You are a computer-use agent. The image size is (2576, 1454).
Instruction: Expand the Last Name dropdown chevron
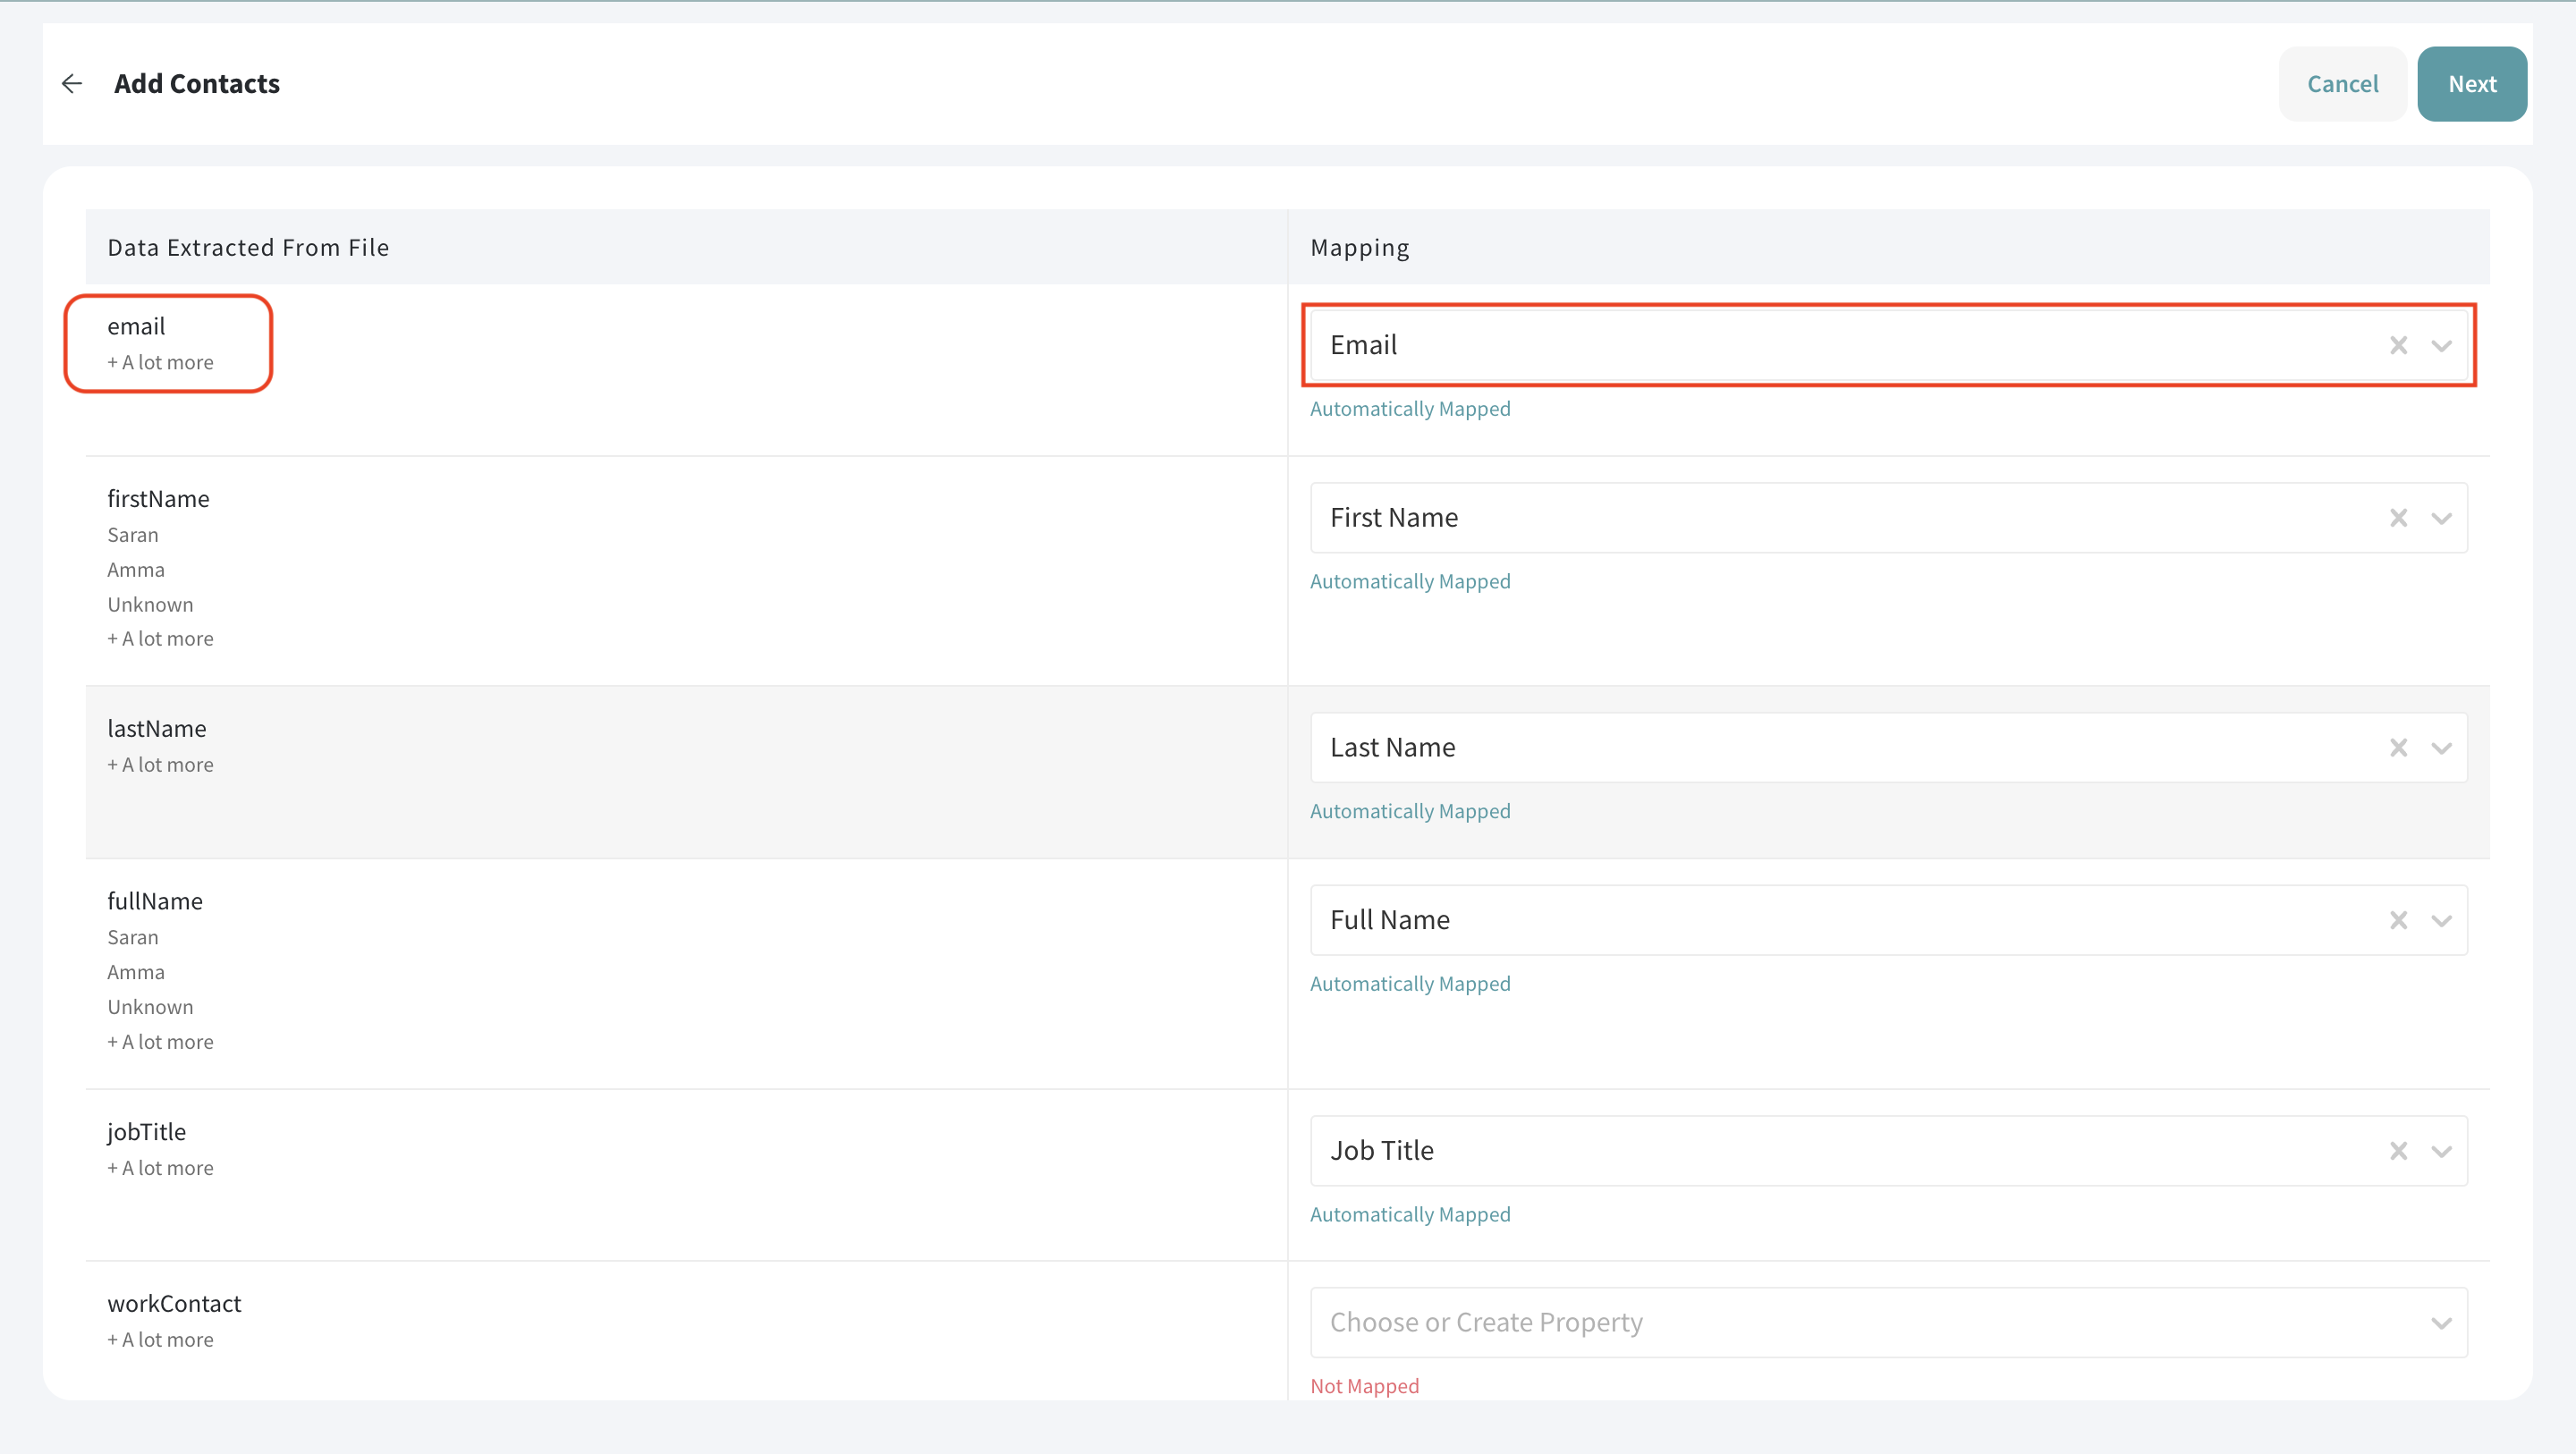(2441, 749)
